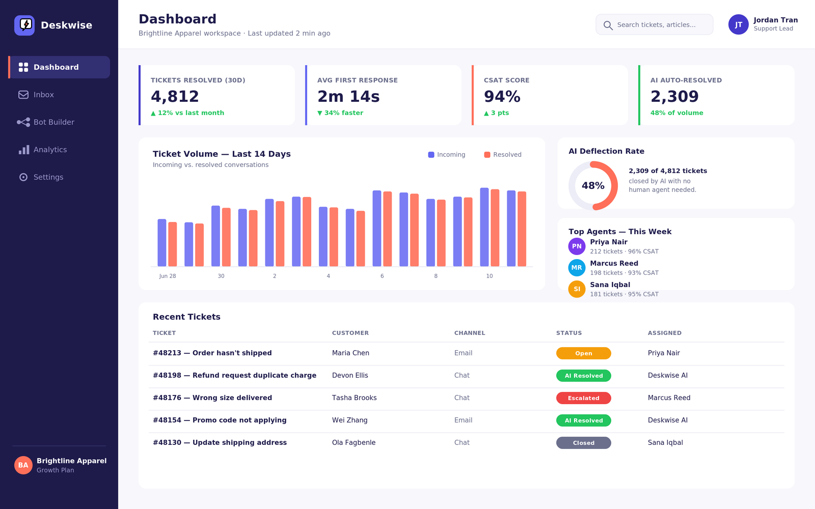Image resolution: width=815 pixels, height=509 pixels.
Task: Click the JT user avatar
Action: tap(738, 24)
